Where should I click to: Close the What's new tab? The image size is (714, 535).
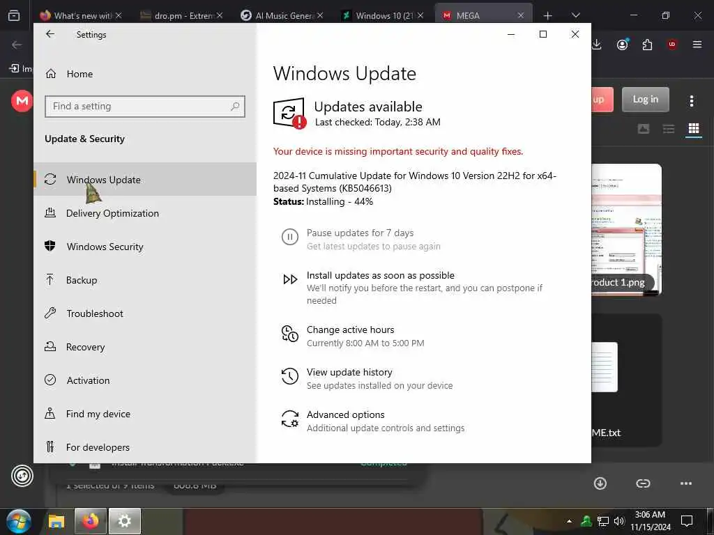click(x=119, y=15)
